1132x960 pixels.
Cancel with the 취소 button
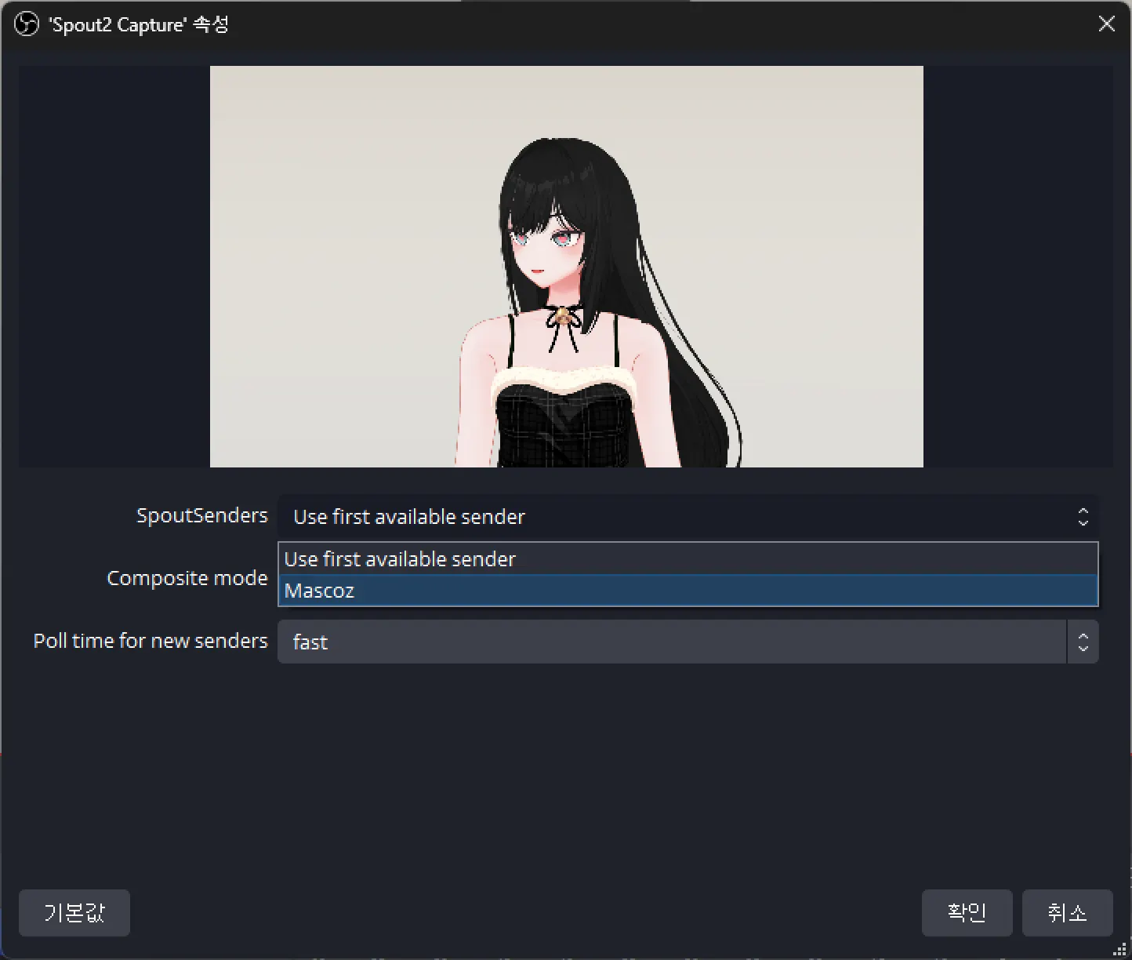point(1067,913)
